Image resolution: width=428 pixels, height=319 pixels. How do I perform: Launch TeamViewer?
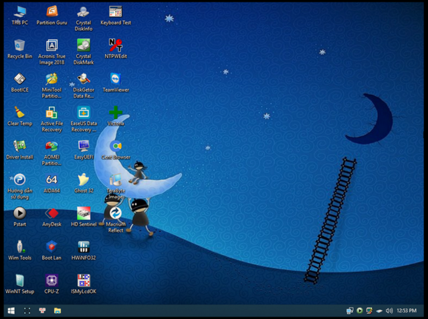116,83
